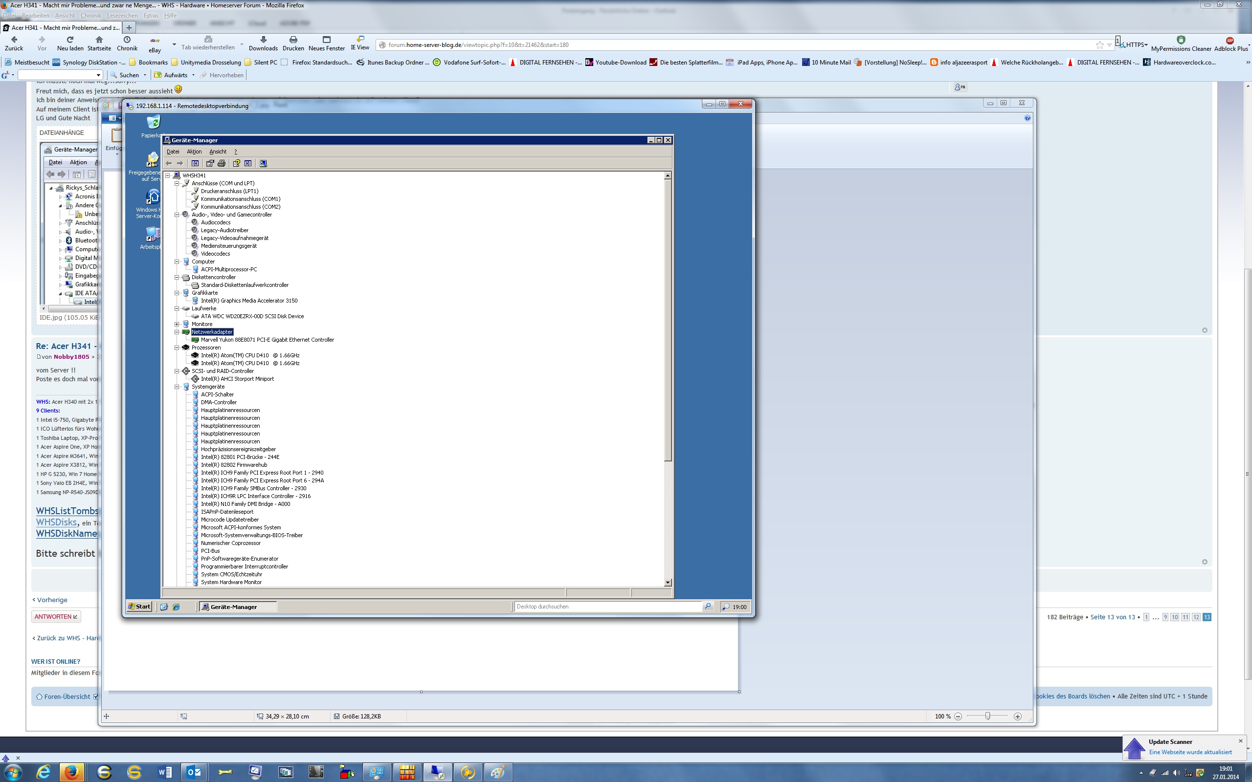Click Drucken button in Firefox toolbar
Screen dimensions: 1252x782
coord(293,43)
